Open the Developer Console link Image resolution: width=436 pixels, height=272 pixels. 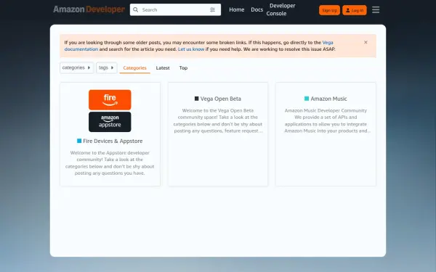tap(280, 9)
